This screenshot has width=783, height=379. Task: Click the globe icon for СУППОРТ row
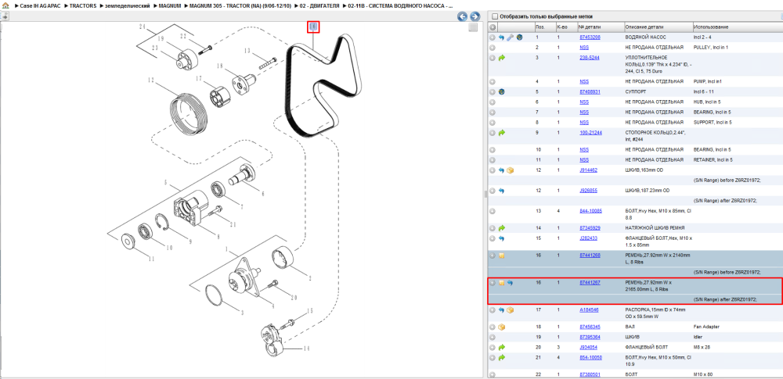(x=502, y=91)
